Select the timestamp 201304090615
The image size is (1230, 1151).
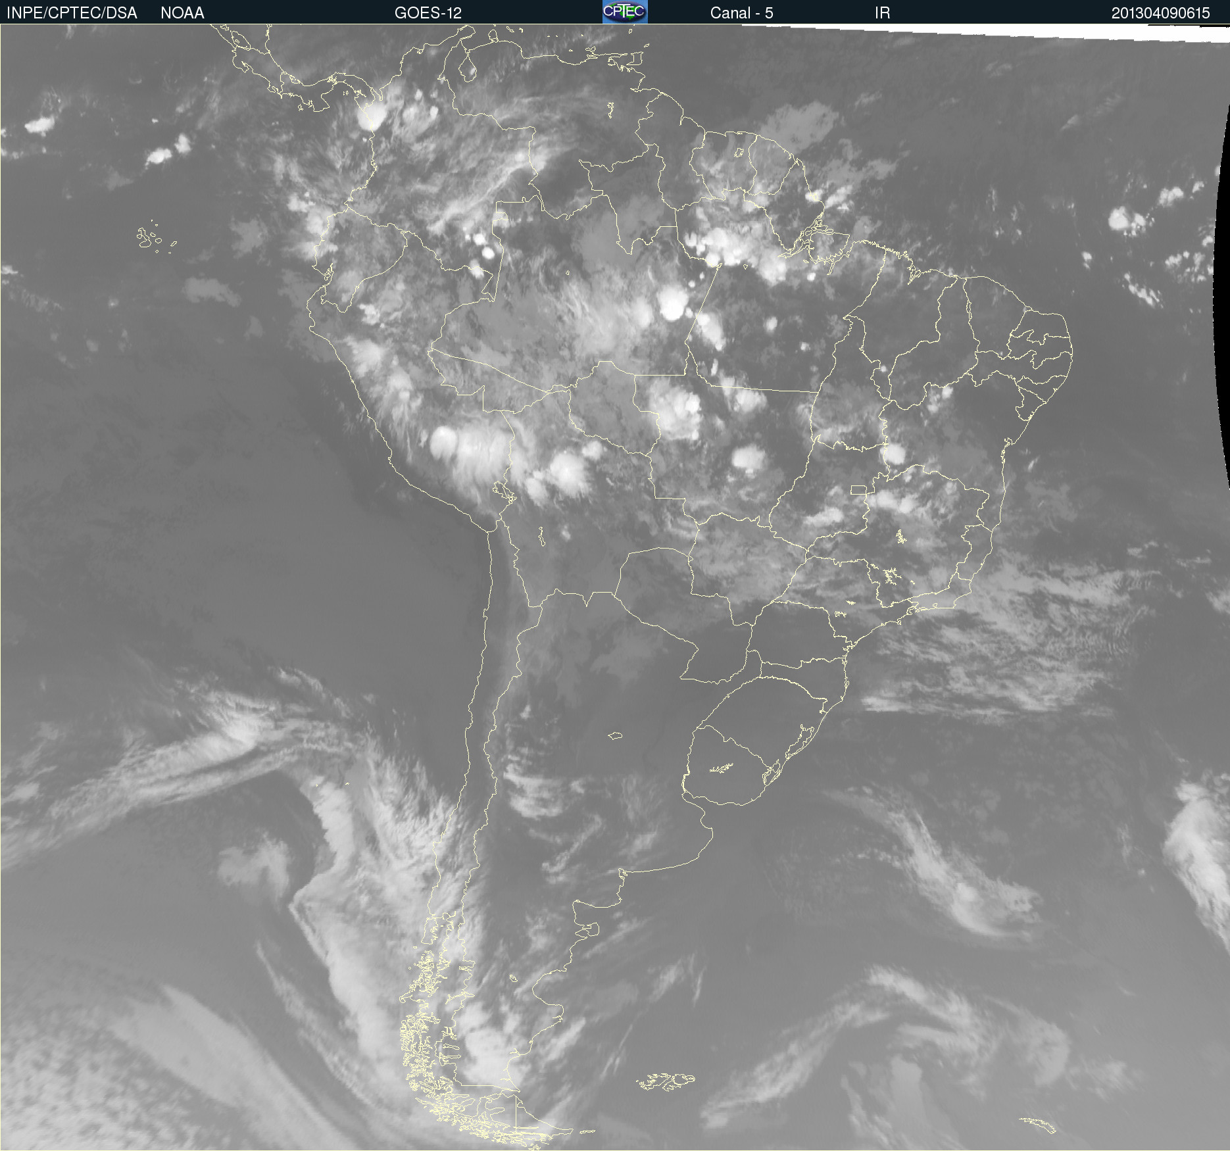tap(1160, 13)
